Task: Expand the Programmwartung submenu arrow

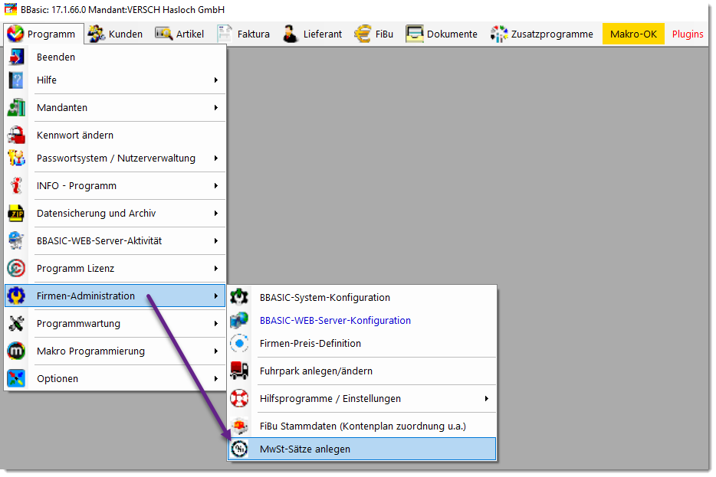Action: pyautogui.click(x=216, y=324)
